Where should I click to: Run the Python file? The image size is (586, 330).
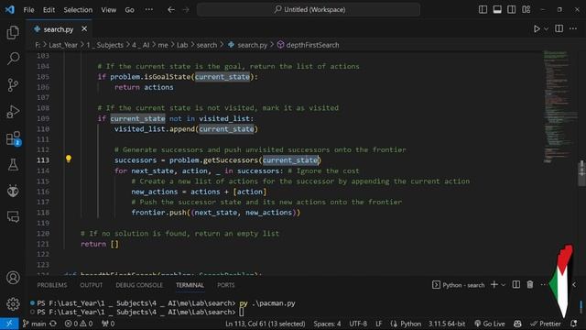coord(537,28)
